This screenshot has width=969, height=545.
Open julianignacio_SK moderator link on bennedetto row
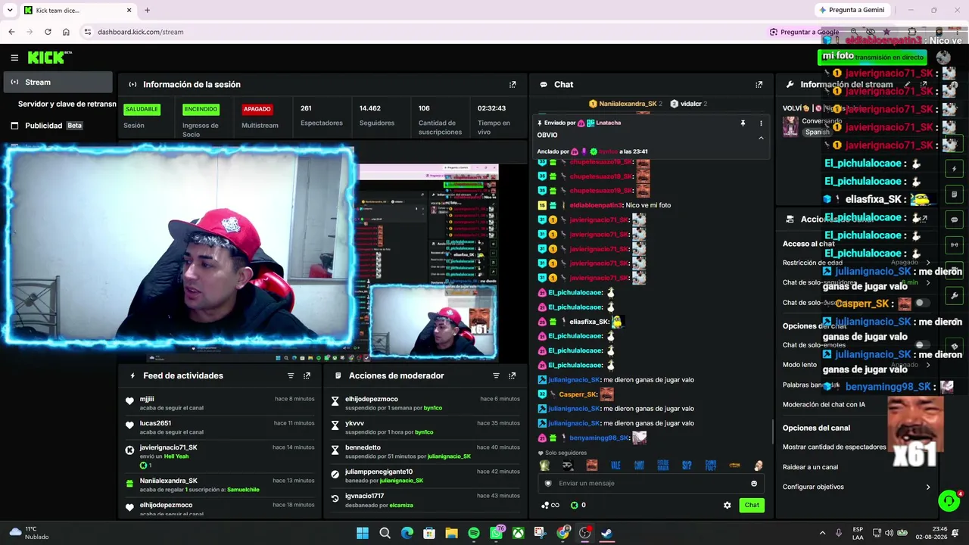449,456
